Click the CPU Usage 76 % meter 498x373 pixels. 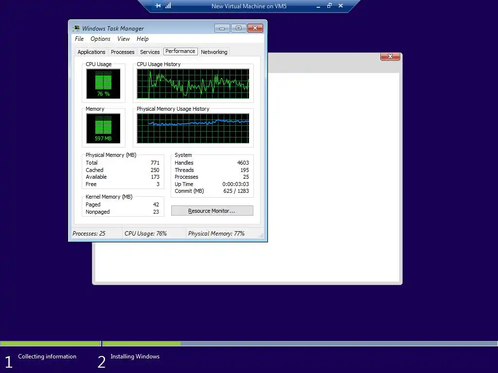(103, 84)
